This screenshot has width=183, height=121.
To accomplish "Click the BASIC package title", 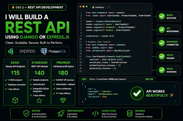I will tap(15, 63).
